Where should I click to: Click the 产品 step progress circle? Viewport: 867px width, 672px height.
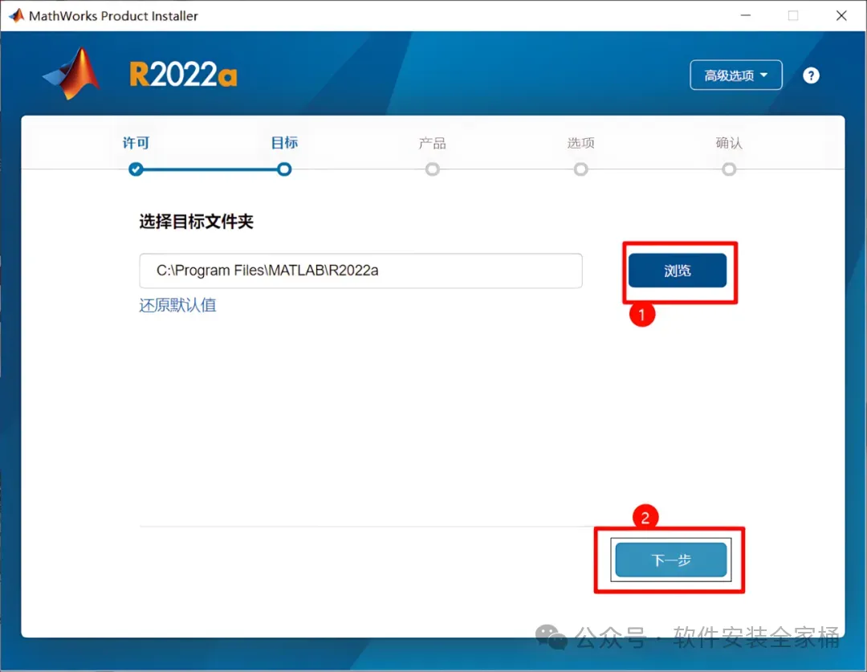tap(433, 169)
